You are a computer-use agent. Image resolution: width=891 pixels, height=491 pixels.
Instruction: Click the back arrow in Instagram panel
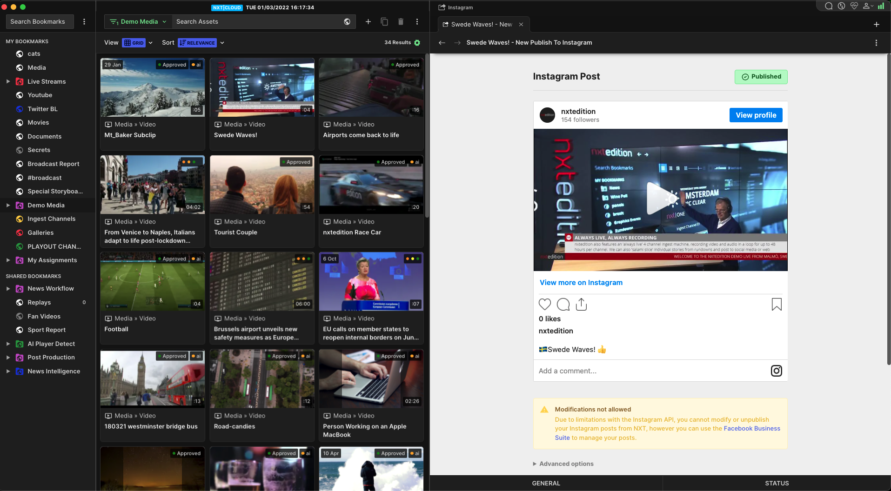(x=442, y=43)
